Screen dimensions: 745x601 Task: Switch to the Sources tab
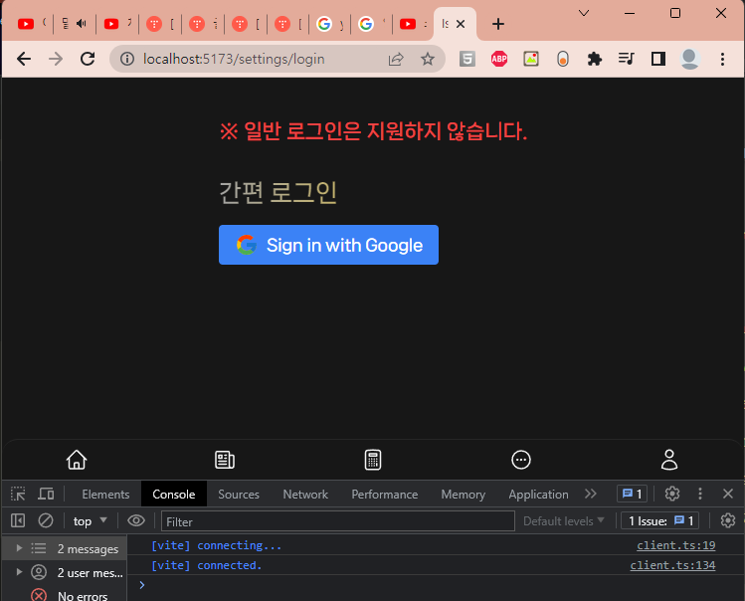point(239,495)
